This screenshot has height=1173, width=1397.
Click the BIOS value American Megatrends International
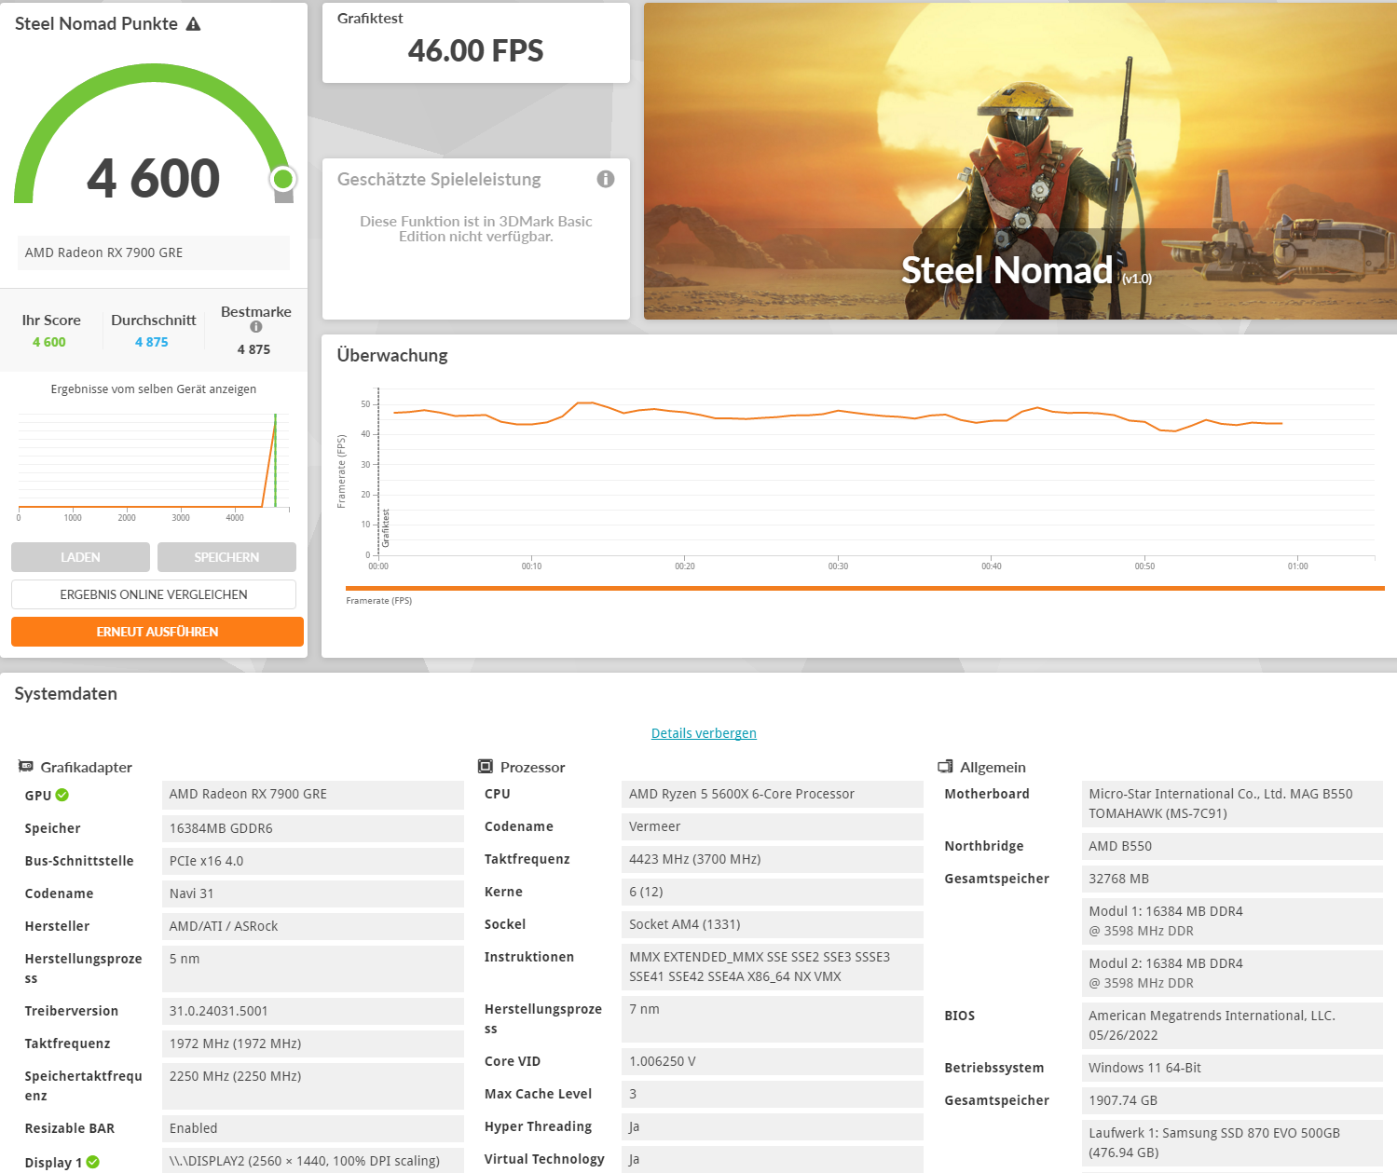coord(1232,1026)
